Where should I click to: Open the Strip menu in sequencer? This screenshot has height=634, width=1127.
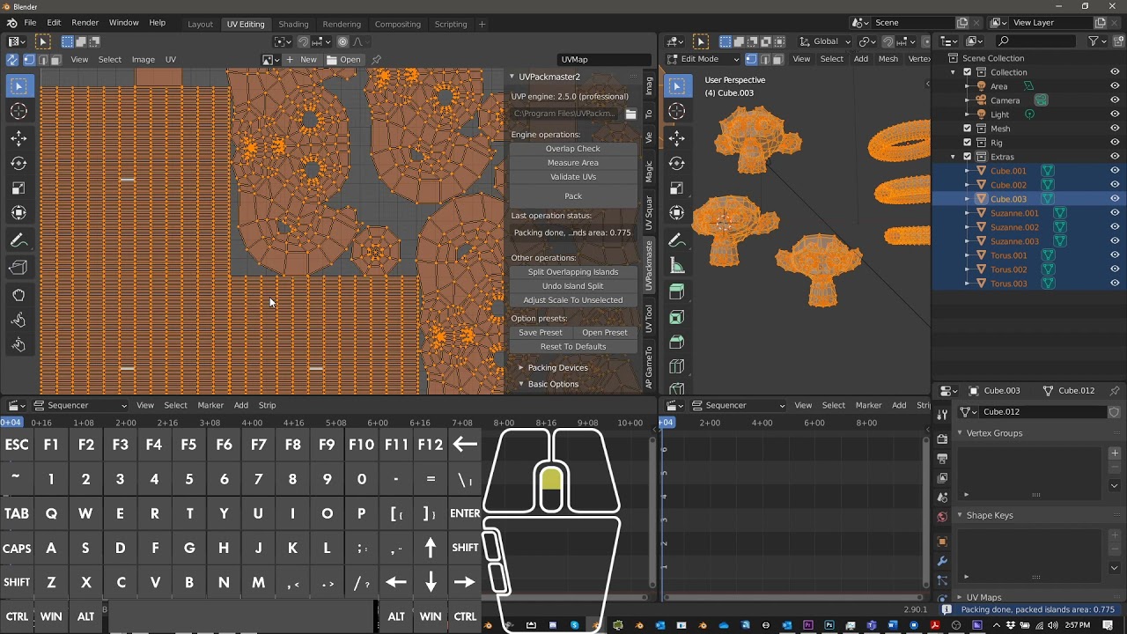(268, 405)
